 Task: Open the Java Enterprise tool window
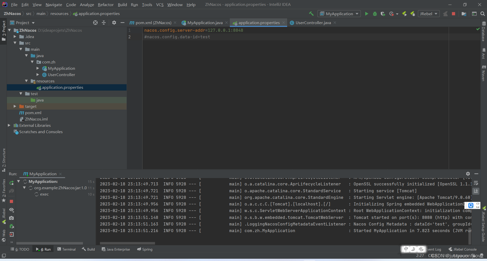[x=116, y=249]
